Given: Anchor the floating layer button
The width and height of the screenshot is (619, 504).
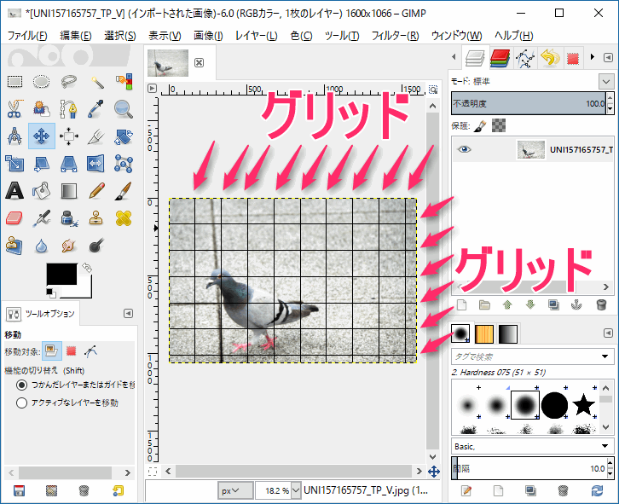Looking at the screenshot, I should click(576, 304).
